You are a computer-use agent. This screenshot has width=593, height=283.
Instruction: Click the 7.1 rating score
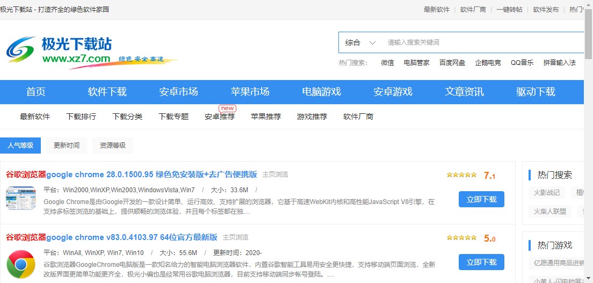(489, 176)
